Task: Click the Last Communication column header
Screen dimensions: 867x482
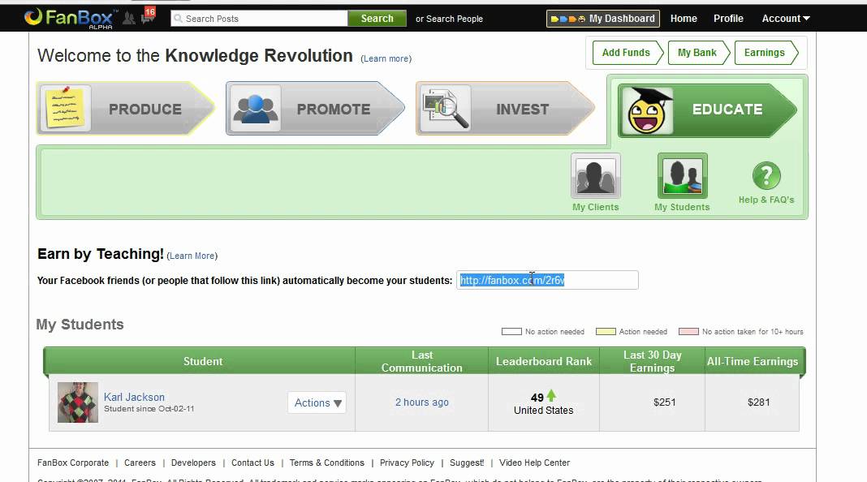Action: 421,361
